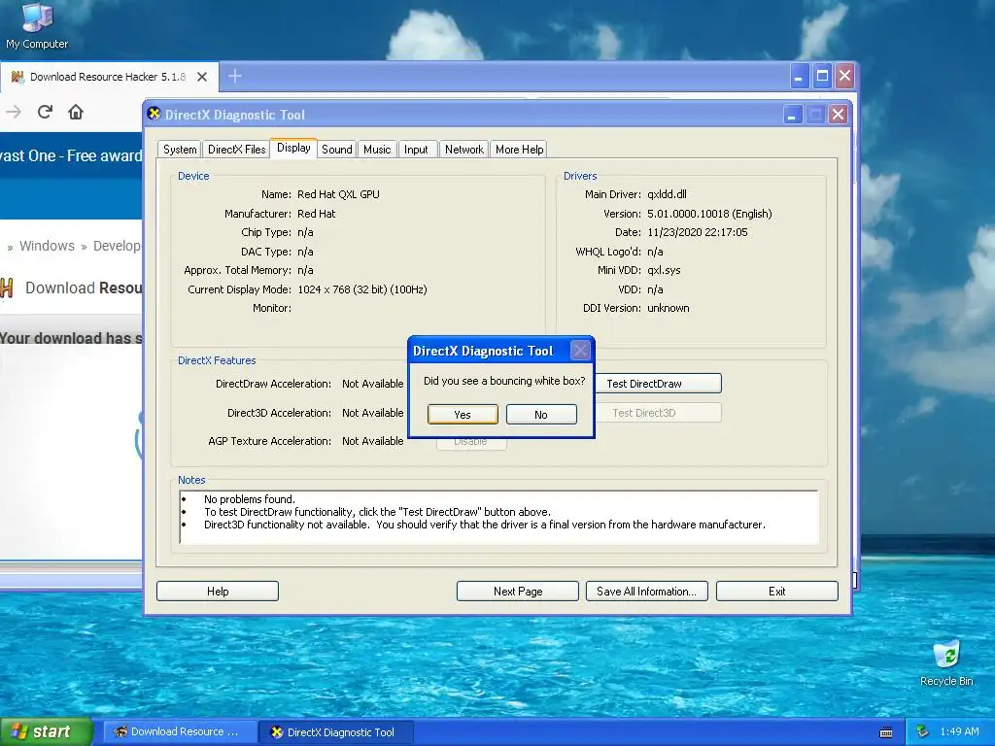Open My Computer desktop icon
Image resolution: width=995 pixels, height=746 pixels.
click(x=37, y=25)
